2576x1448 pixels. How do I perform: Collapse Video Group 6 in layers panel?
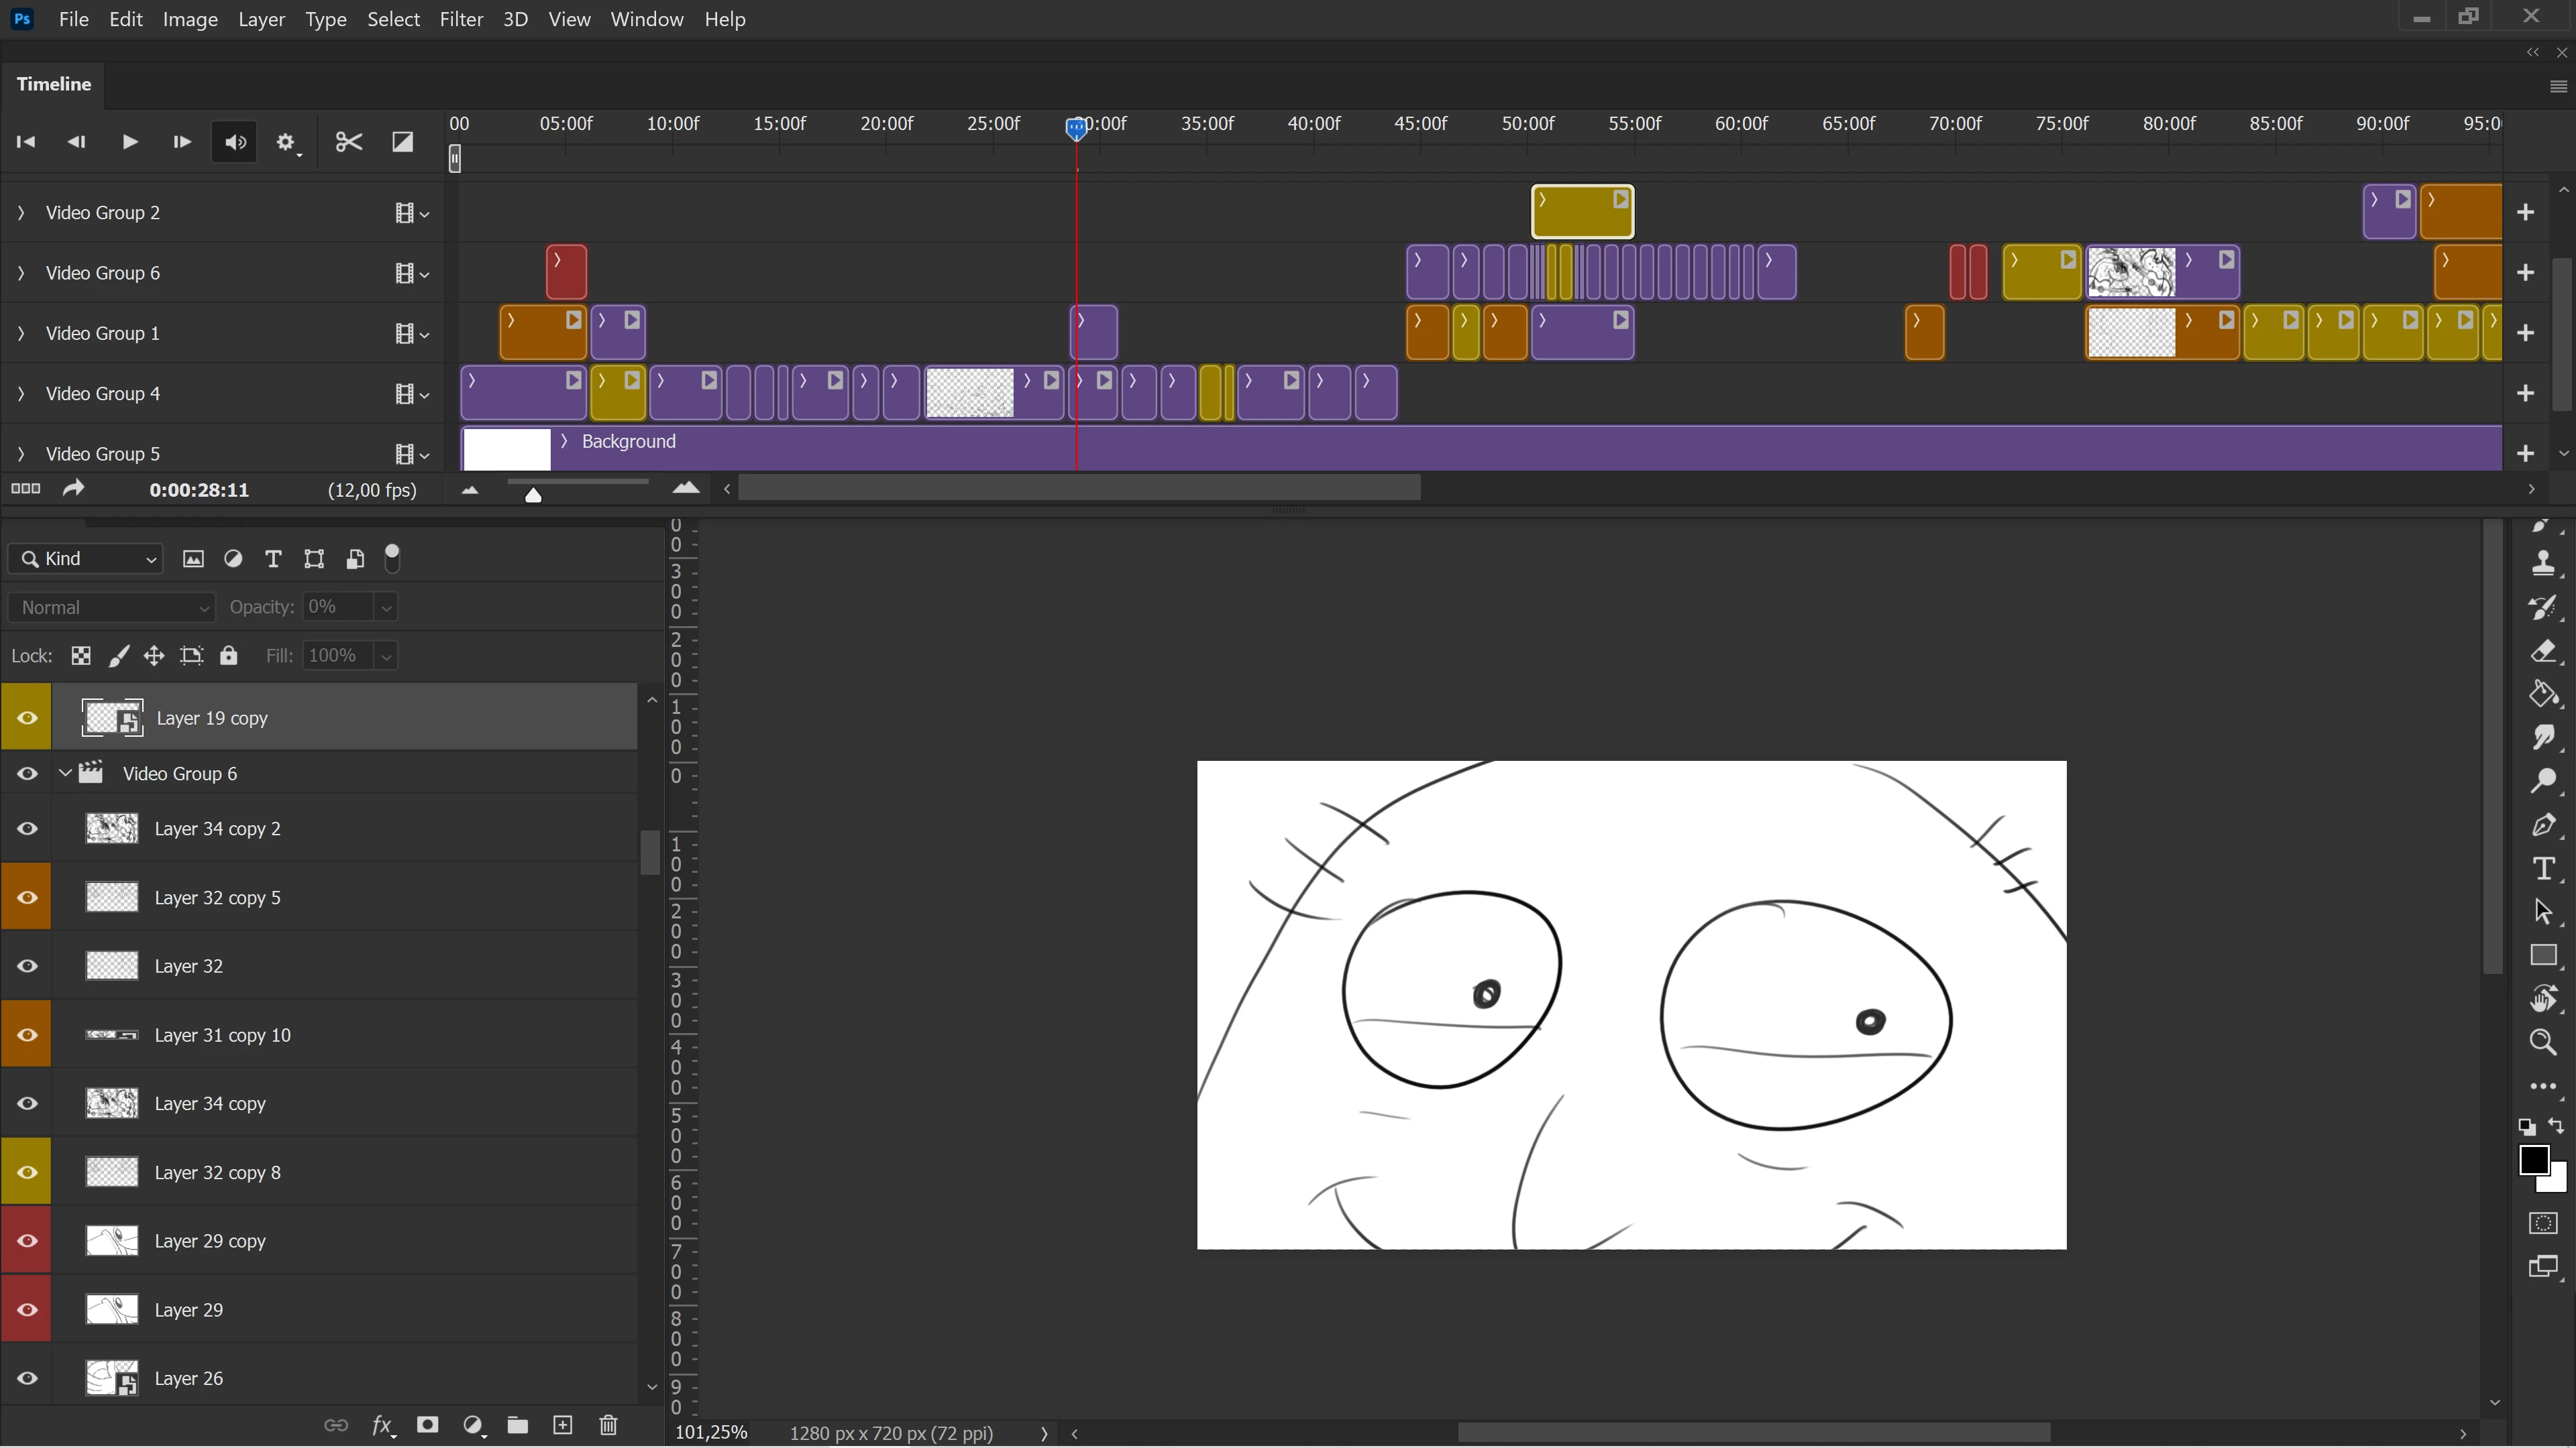tap(65, 774)
